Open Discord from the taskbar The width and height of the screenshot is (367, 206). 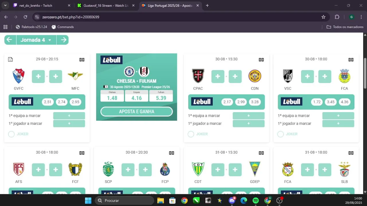pyautogui.click(x=232, y=201)
